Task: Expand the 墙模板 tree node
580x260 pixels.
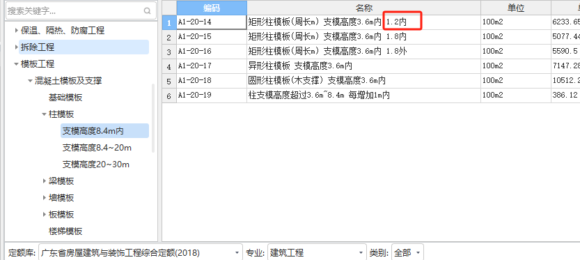Action: tap(44, 198)
